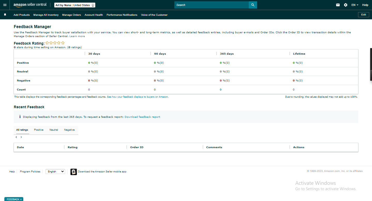Screen dimensions: 372x201
Task: Click the Rating column header
Action: (73, 147)
